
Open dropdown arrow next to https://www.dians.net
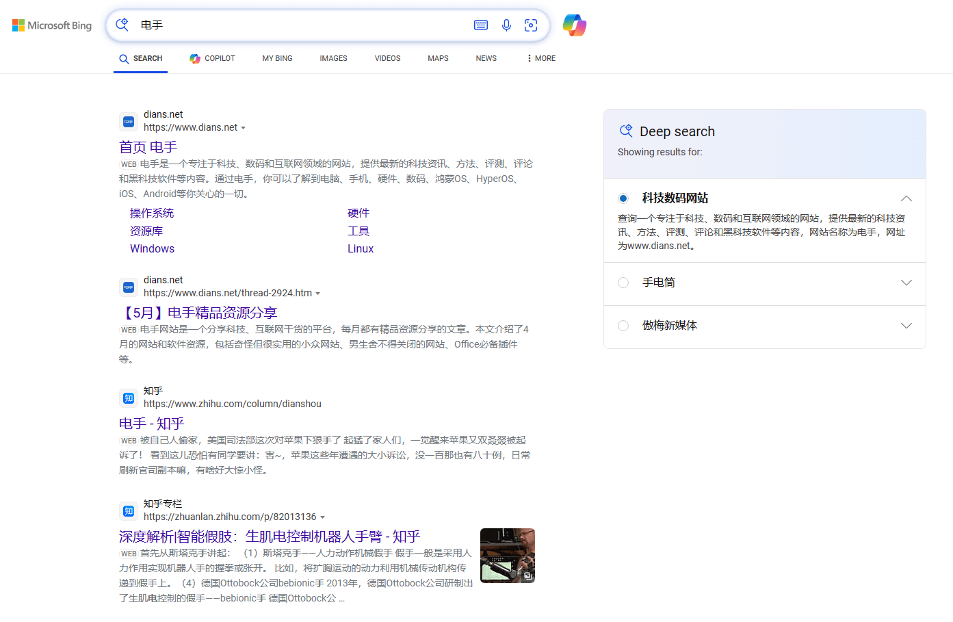pos(244,128)
